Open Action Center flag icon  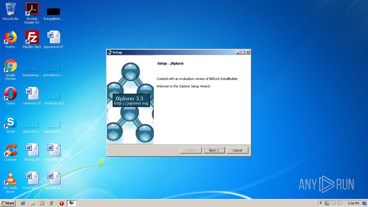click(x=341, y=203)
